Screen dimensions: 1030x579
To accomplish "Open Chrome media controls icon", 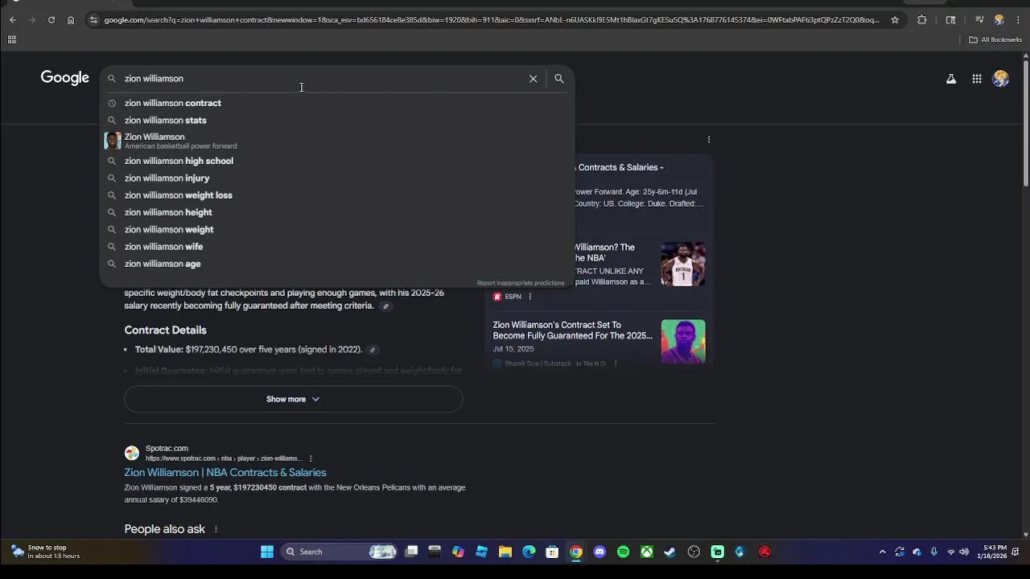I will [x=979, y=20].
